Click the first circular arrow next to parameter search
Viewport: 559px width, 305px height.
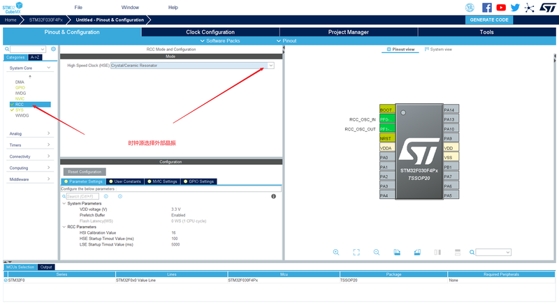coord(106,196)
